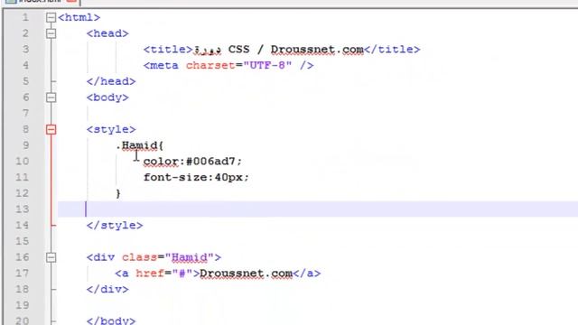578x325 pixels.
Task: Click Droussnet.com link text on line 17
Action: (246, 274)
